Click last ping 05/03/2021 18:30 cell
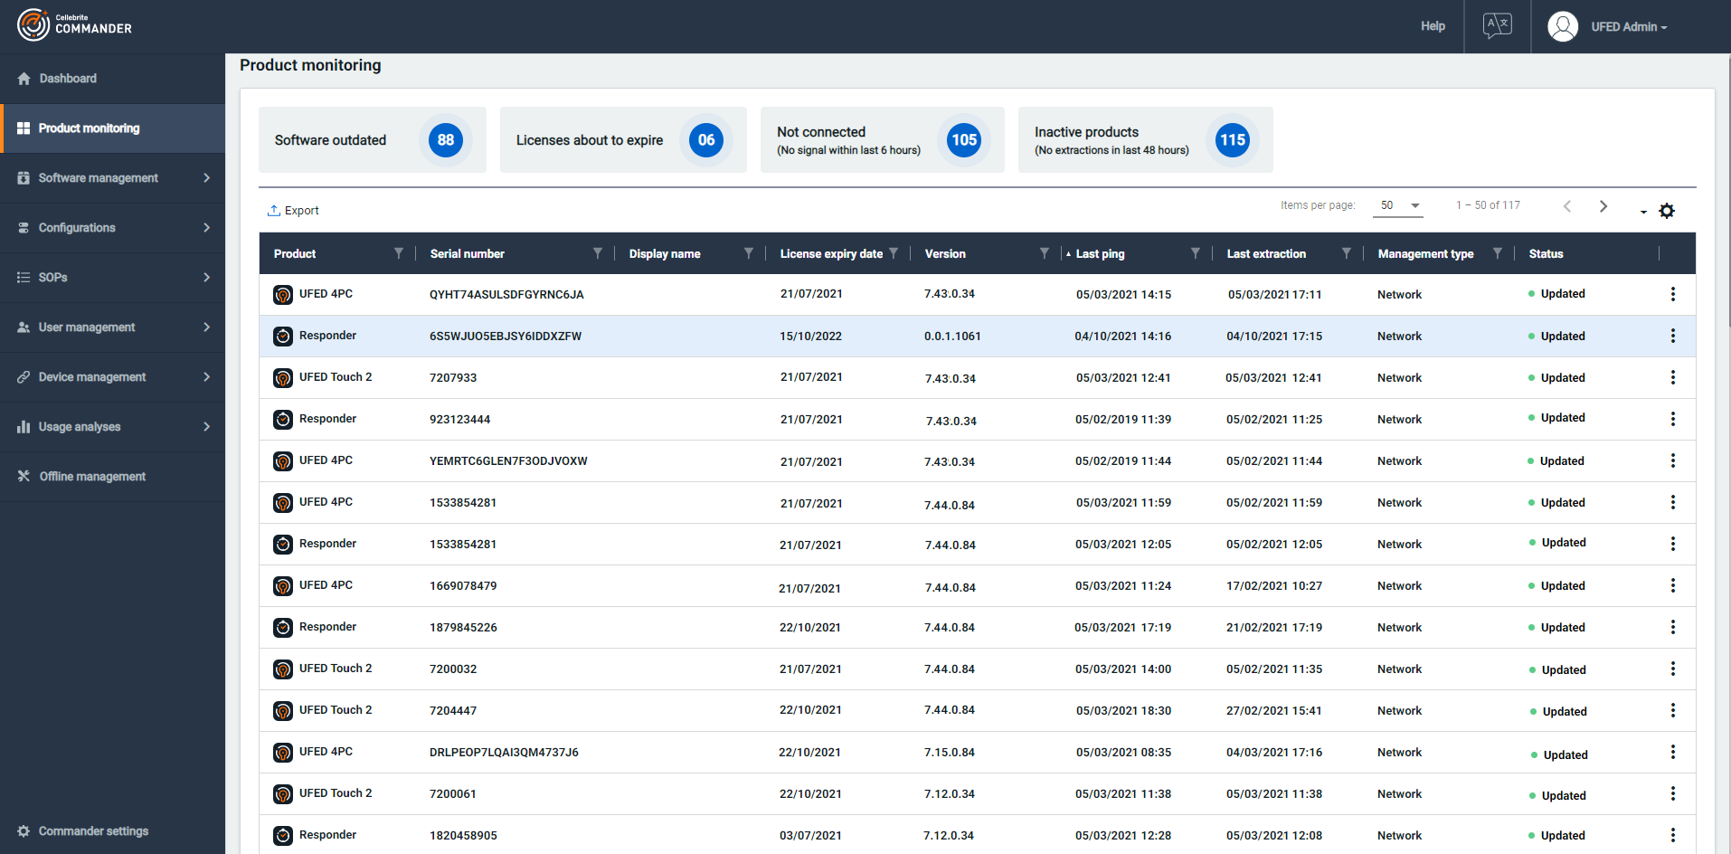Viewport: 1731px width, 854px height. click(1123, 711)
